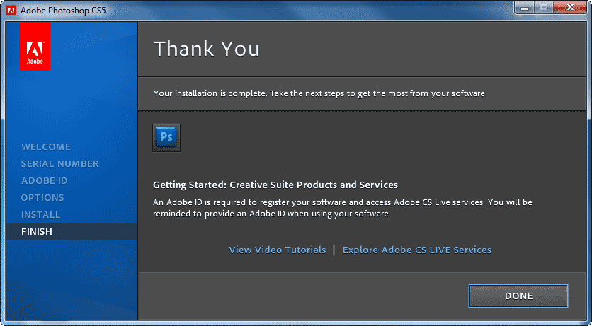Click the Photoshop Ps product icon
This screenshot has width=592, height=326.
point(166,138)
